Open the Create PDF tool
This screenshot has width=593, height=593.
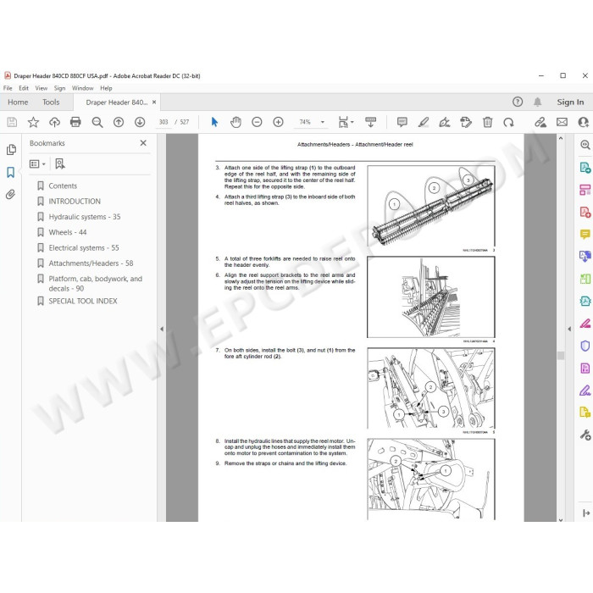tap(585, 212)
